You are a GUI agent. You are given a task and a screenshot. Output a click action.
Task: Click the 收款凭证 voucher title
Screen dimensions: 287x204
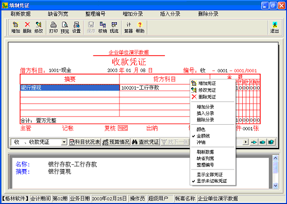click(129, 62)
